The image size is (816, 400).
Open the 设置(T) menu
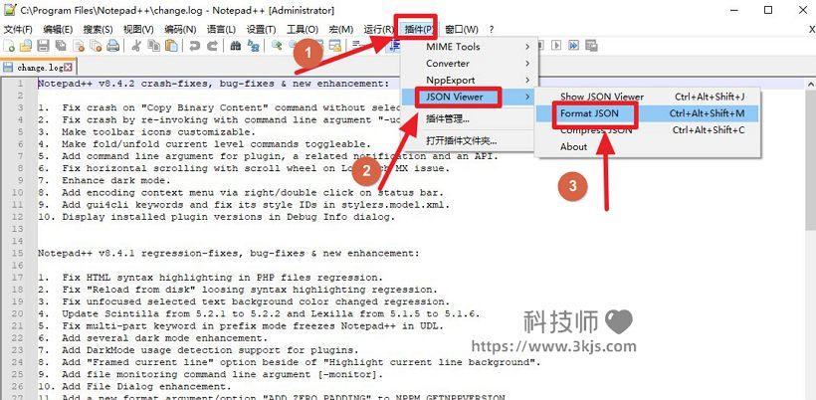pos(262,29)
